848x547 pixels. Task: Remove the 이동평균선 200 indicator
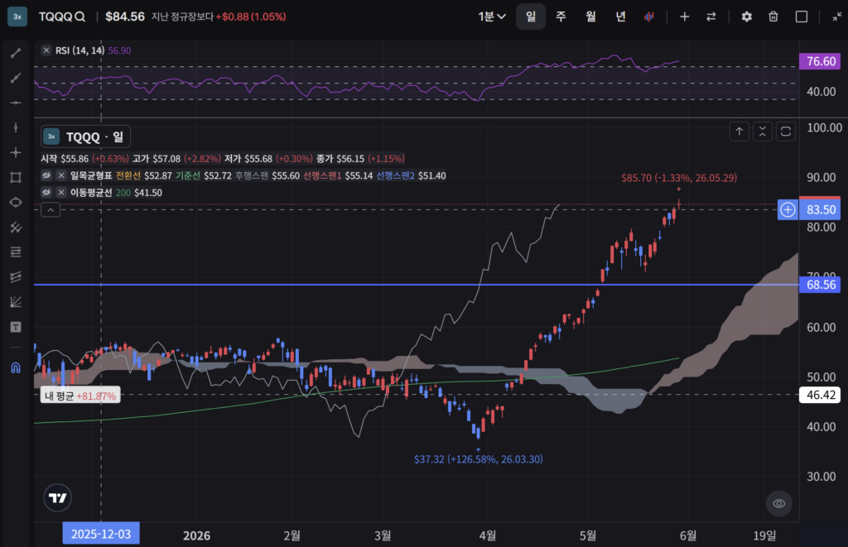click(x=61, y=193)
